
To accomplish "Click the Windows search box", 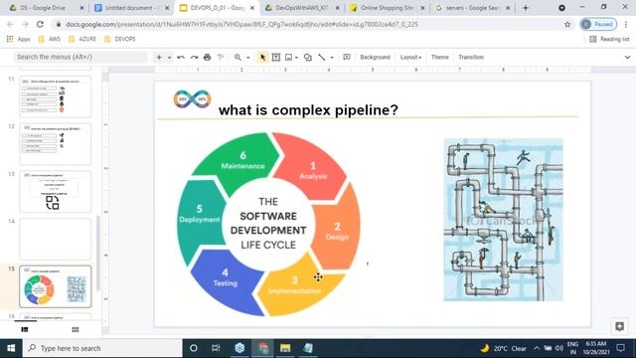I will tap(102, 348).
